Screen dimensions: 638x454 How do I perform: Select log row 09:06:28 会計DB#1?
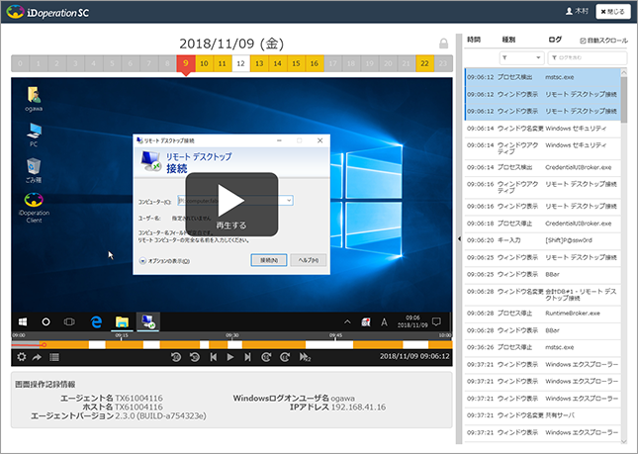pyautogui.click(x=542, y=295)
